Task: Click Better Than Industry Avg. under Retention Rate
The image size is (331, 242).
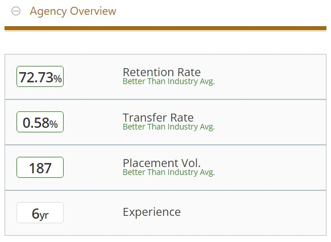Action: pyautogui.click(x=169, y=81)
